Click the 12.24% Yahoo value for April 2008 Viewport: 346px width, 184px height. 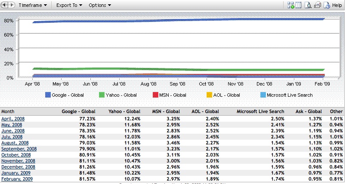133,119
